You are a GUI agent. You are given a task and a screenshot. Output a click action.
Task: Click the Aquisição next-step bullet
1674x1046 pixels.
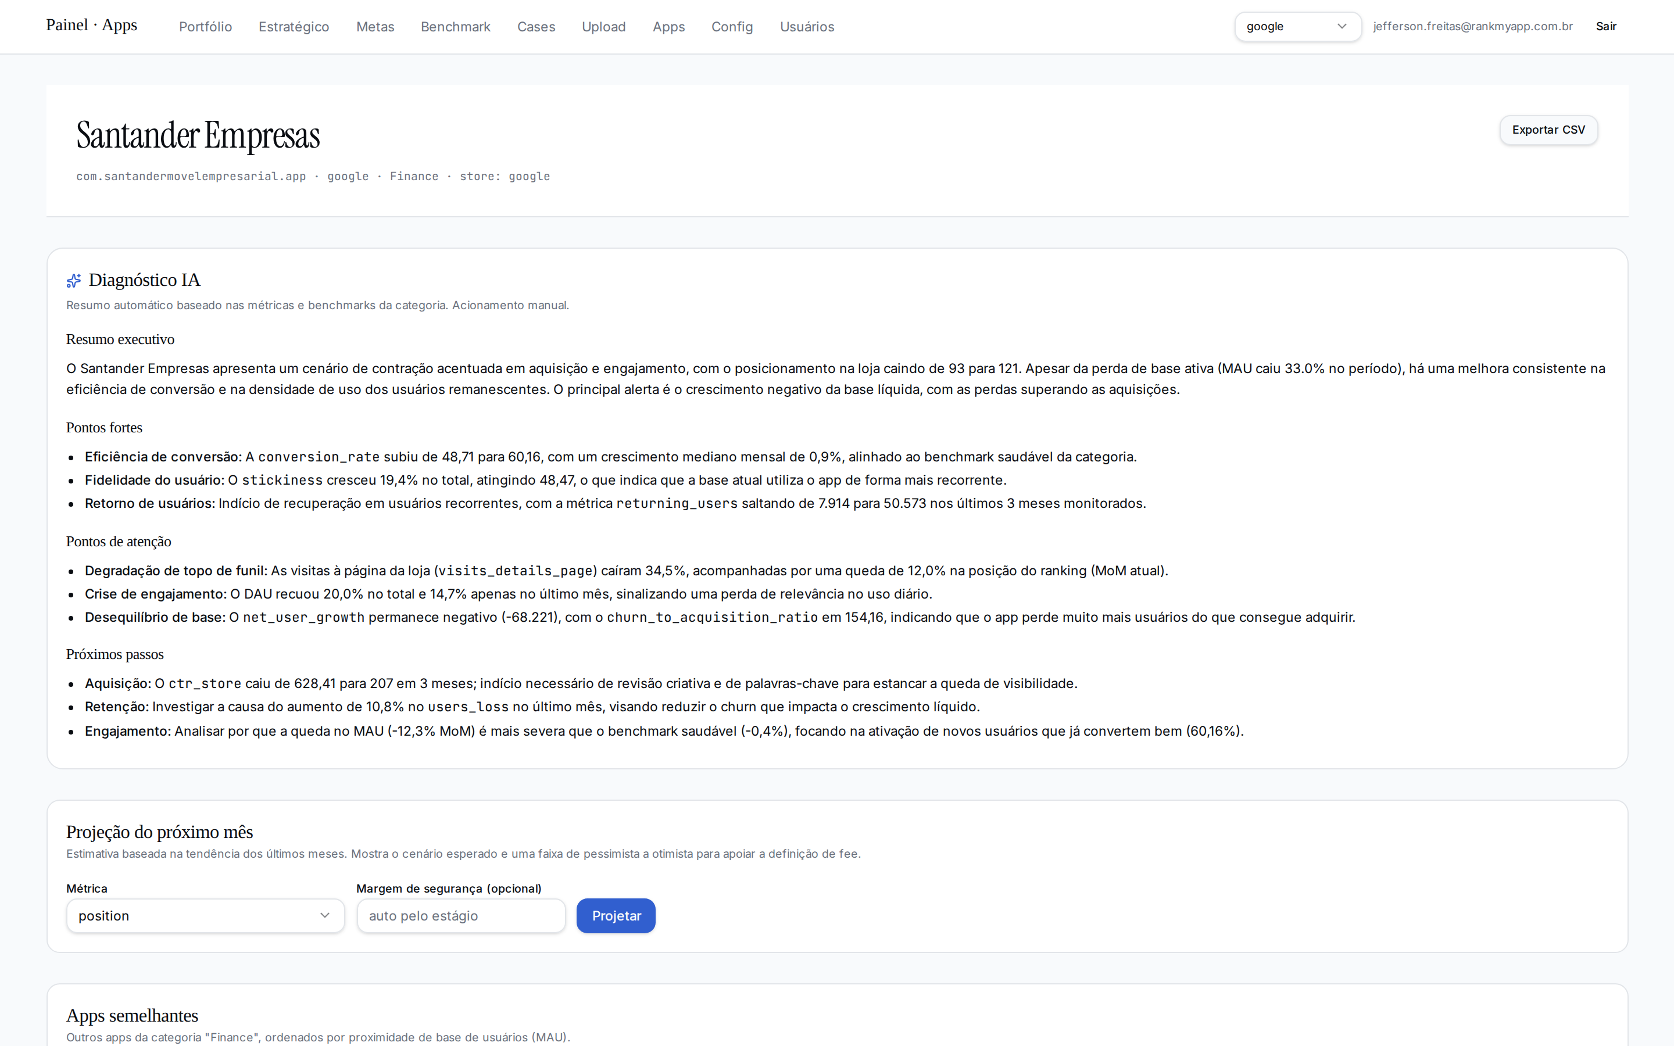coord(581,683)
